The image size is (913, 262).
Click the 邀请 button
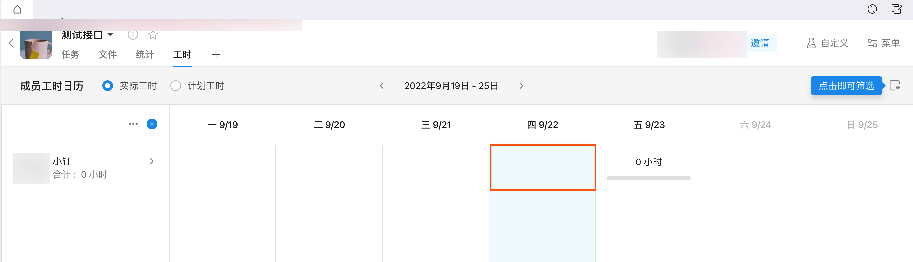[760, 43]
